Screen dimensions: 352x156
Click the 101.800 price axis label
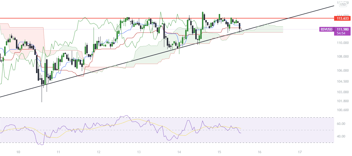[342, 101]
